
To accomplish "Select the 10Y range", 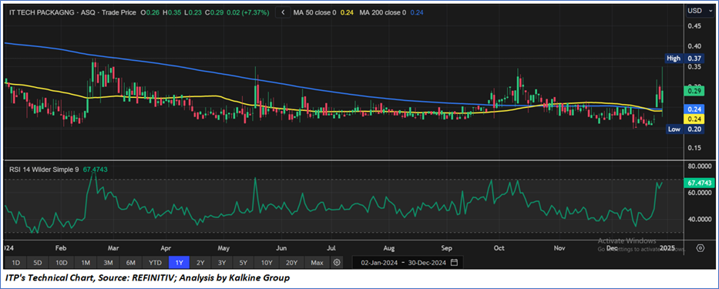I will coord(267,262).
